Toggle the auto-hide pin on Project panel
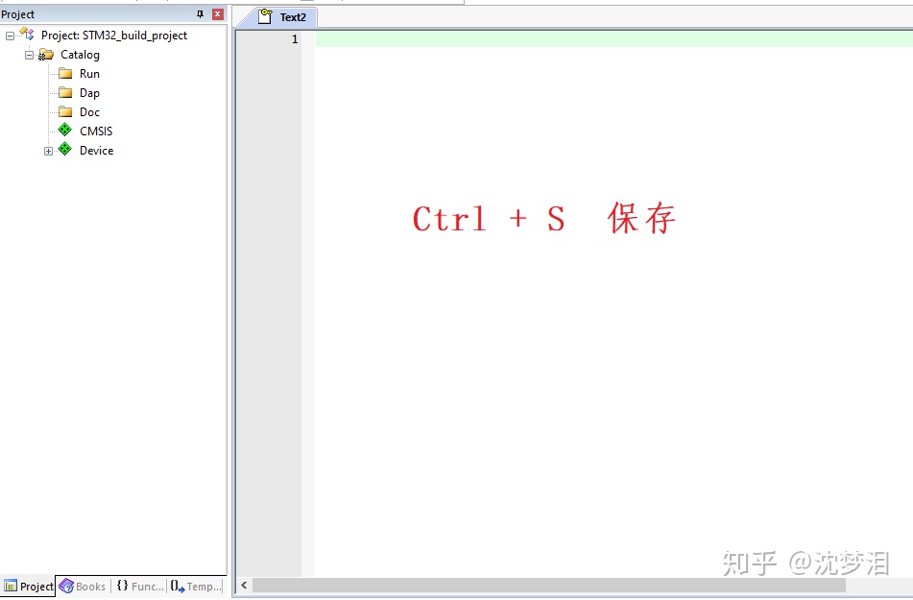The image size is (913, 600). pos(201,13)
